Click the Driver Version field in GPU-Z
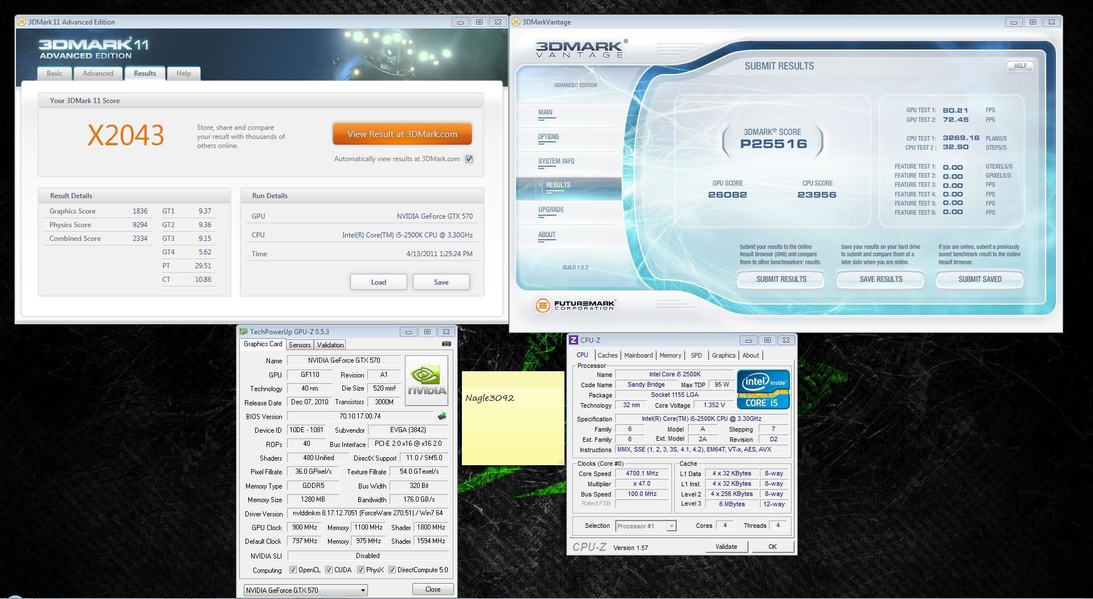This screenshot has width=1093, height=599. click(x=368, y=513)
